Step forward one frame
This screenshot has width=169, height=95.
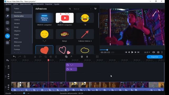[x=135, y=52]
